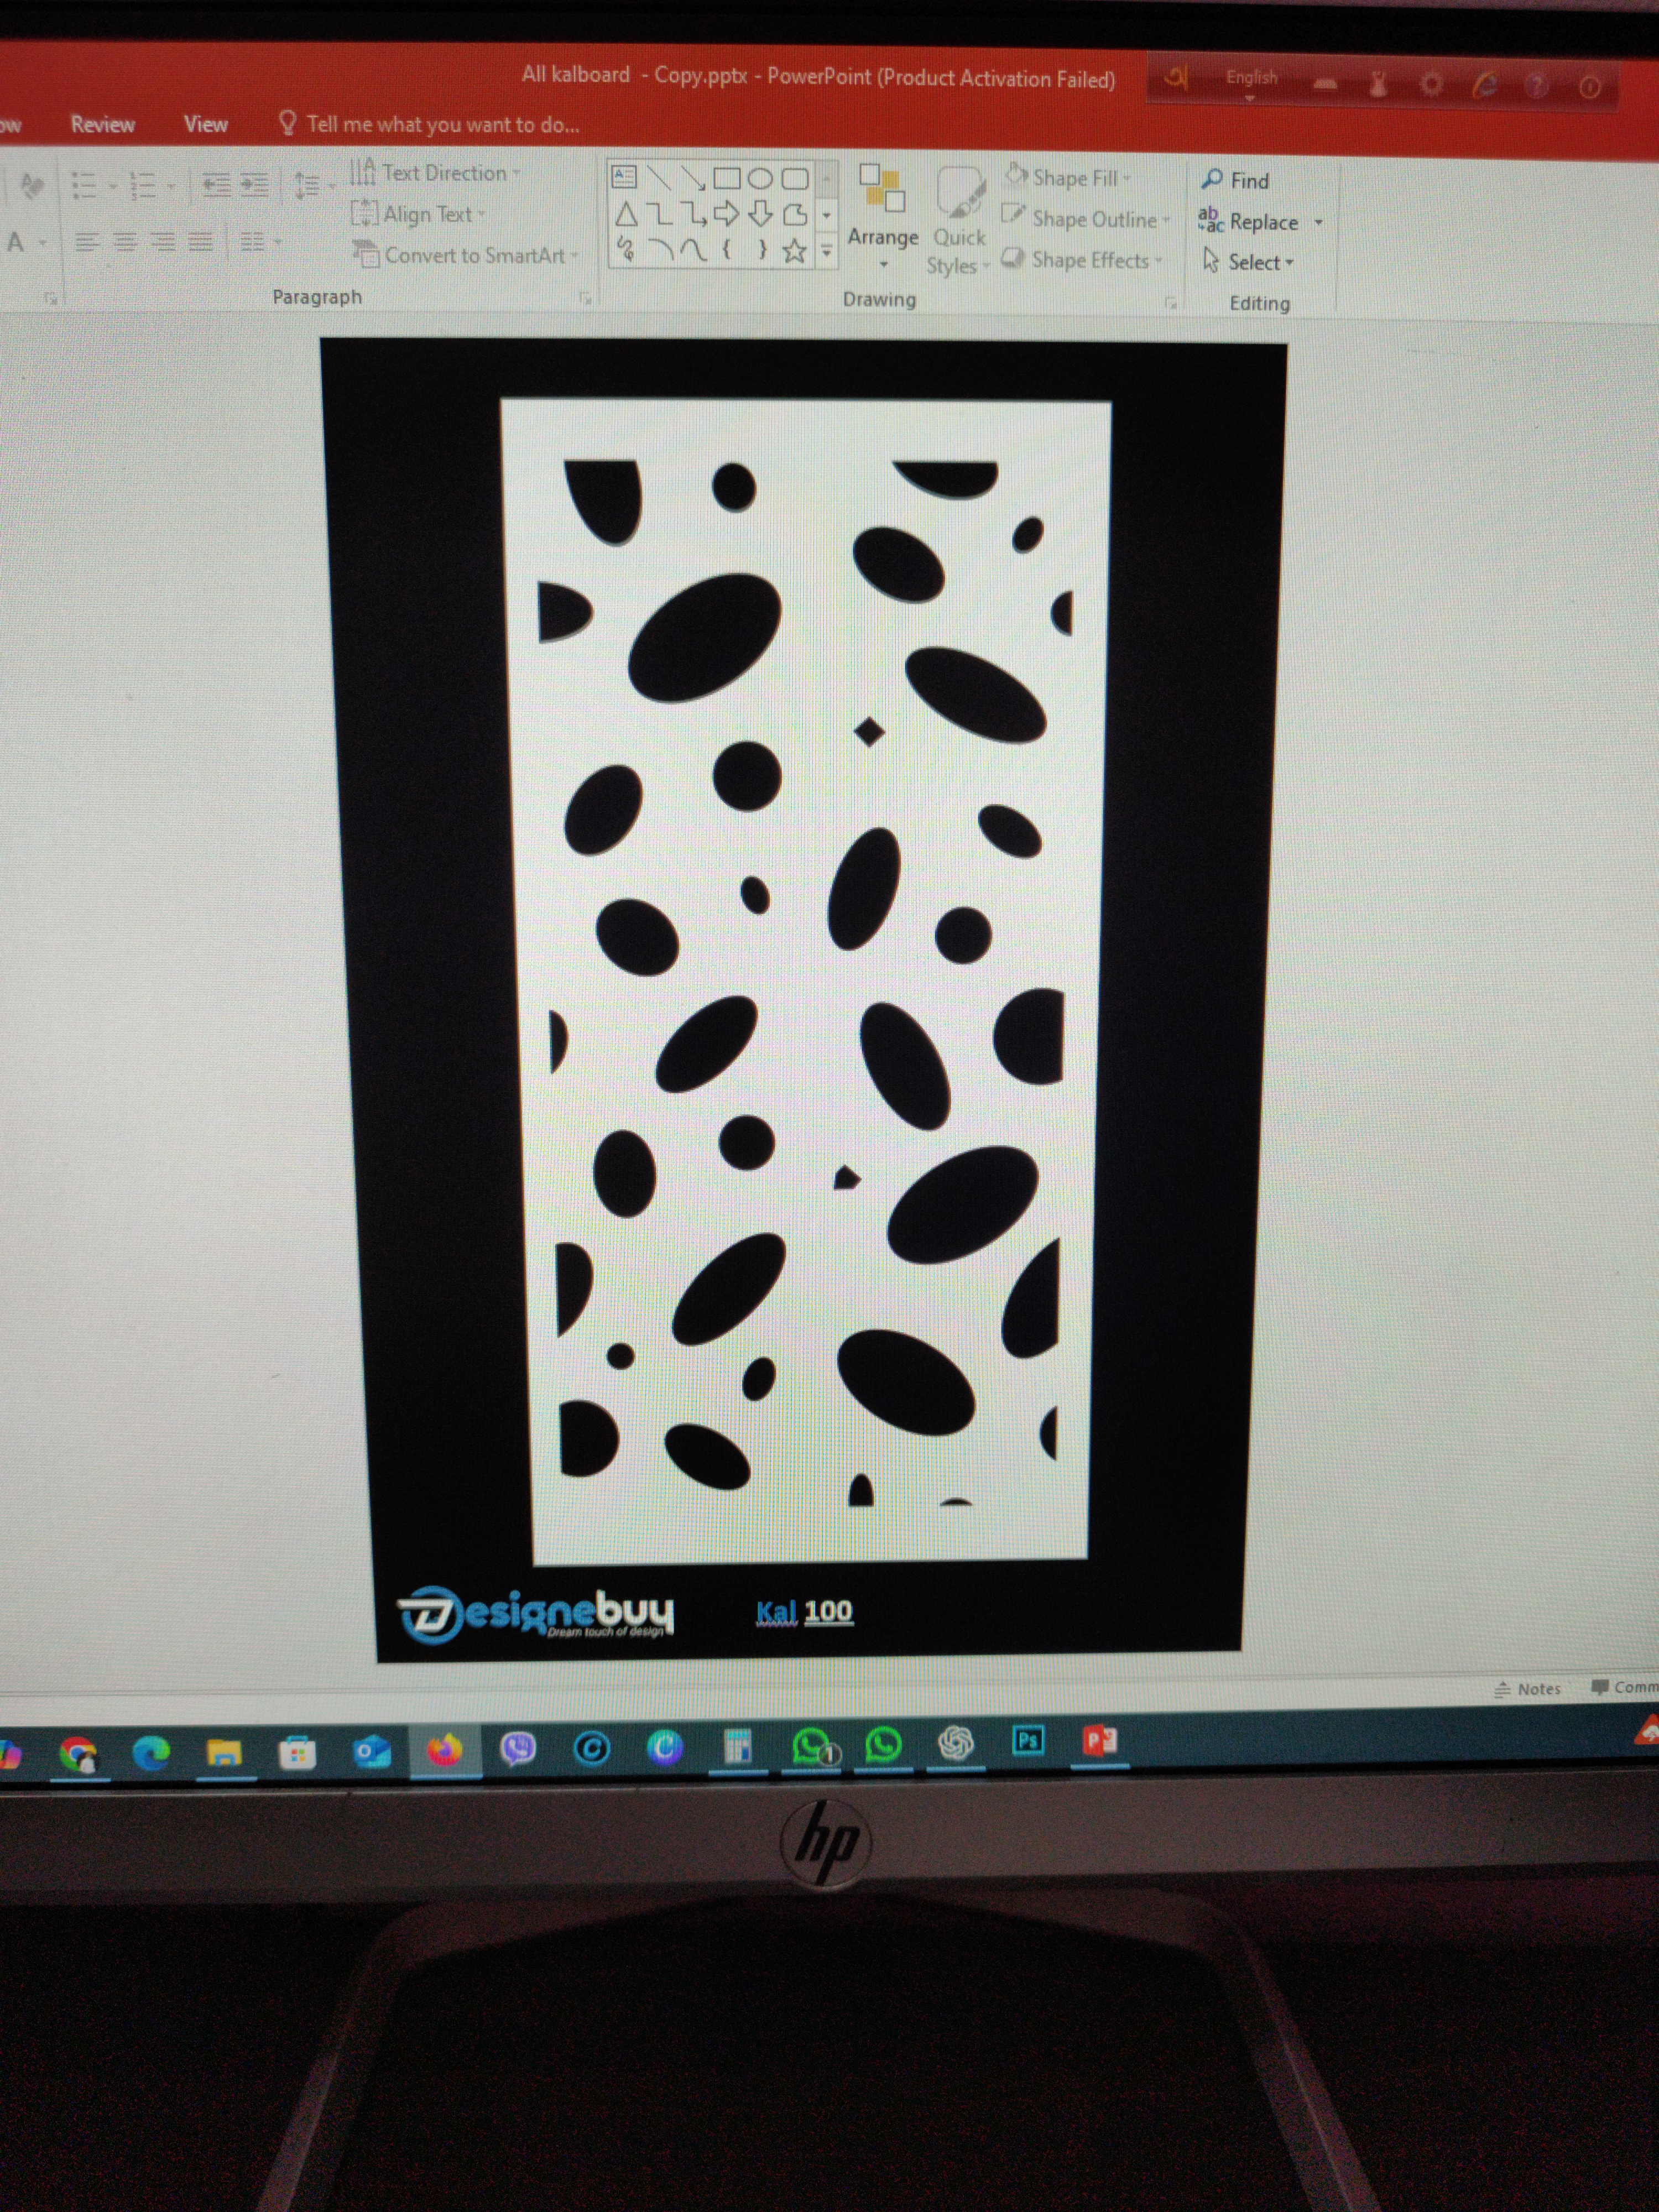
Task: Open the Drawing dialog launcher
Action: [x=1170, y=303]
